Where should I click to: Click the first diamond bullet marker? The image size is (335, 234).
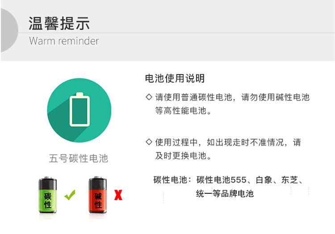click(x=149, y=97)
